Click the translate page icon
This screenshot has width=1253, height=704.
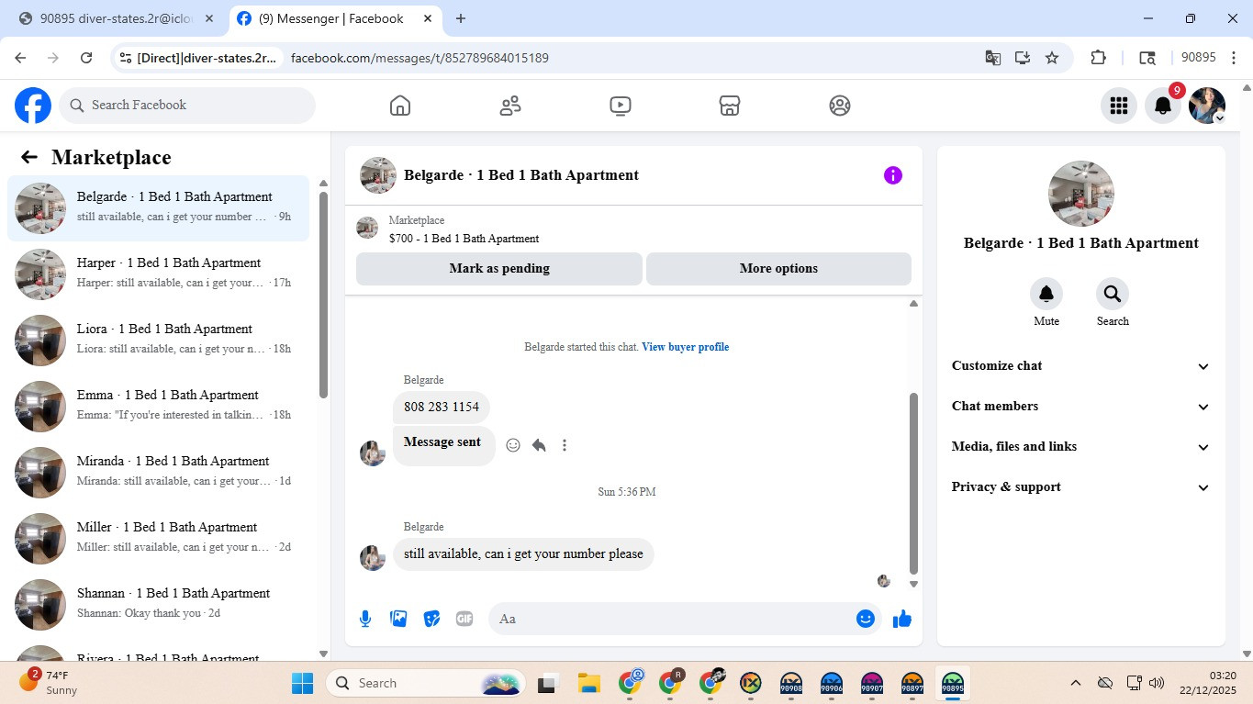point(993,58)
